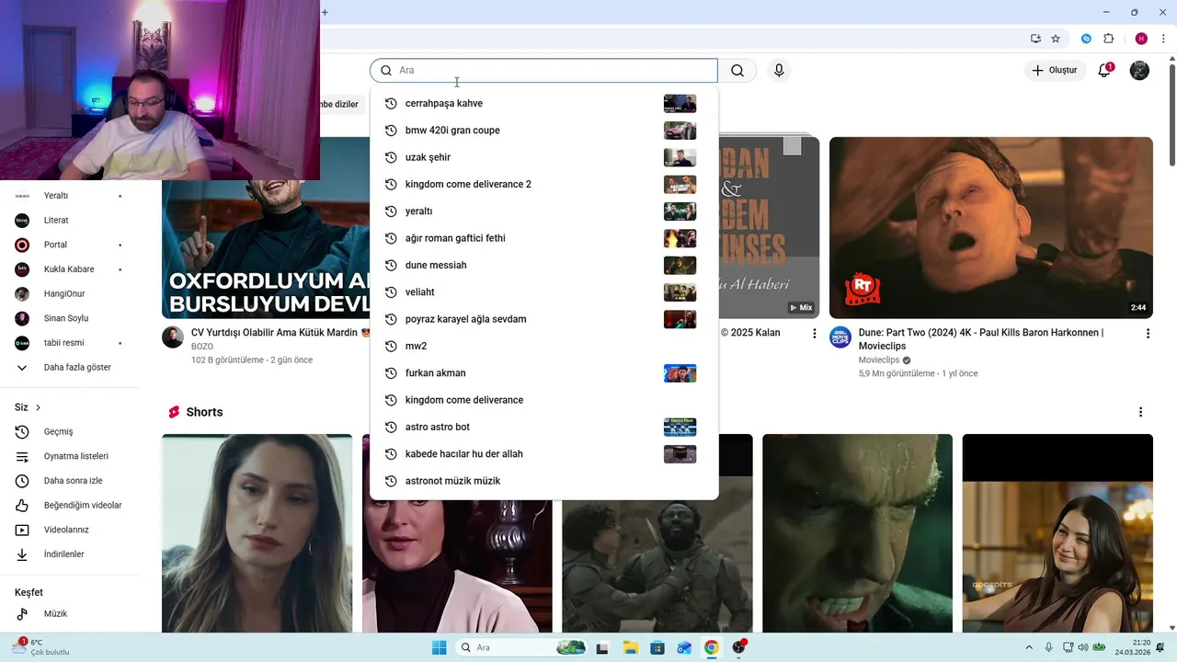Select the 'cerrahpaşa kahve' suggestion

point(543,103)
